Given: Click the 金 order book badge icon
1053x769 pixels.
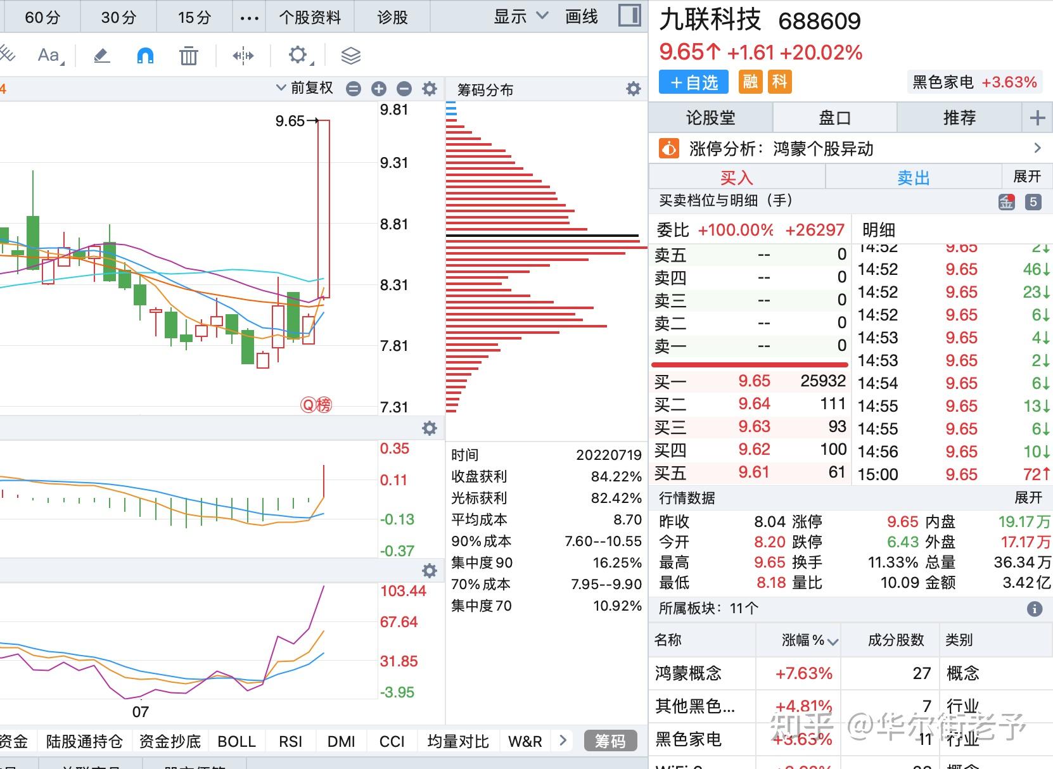Looking at the screenshot, I should tap(1007, 202).
